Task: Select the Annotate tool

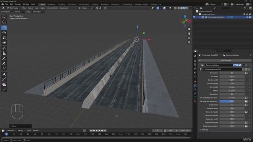Action: [4, 48]
